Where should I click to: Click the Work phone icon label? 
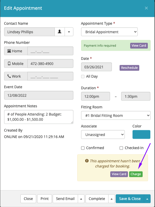coord(16,76)
